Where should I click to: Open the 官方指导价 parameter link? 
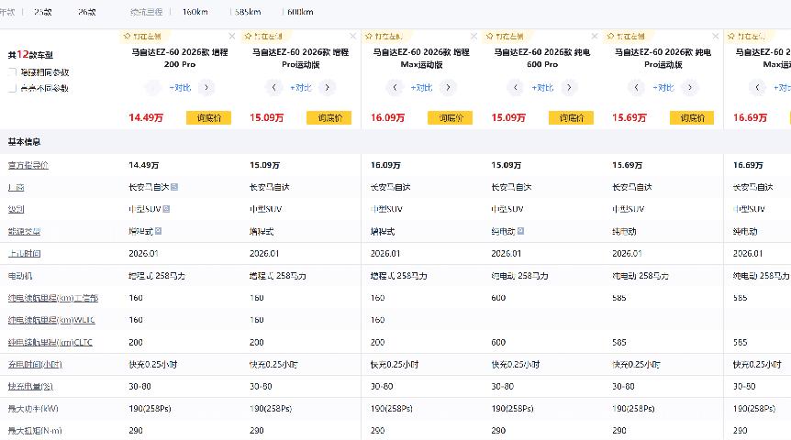pos(28,165)
